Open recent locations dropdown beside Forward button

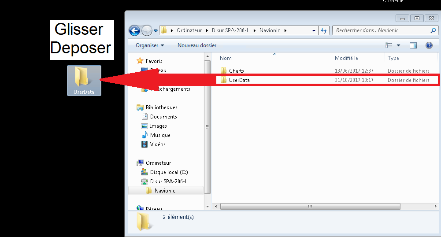click(x=156, y=31)
